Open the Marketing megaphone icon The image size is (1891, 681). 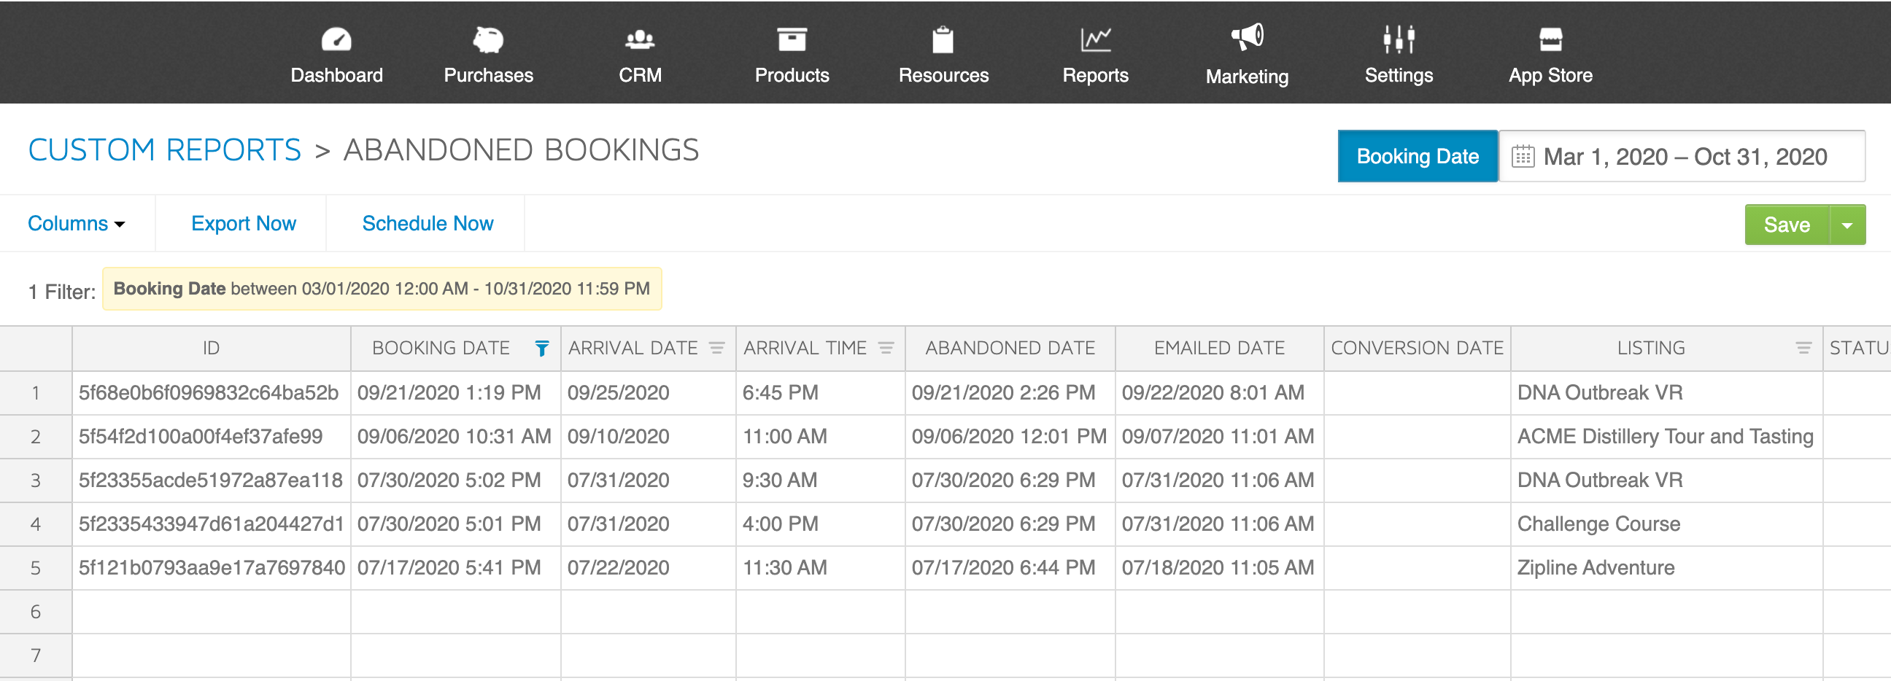[x=1247, y=36]
